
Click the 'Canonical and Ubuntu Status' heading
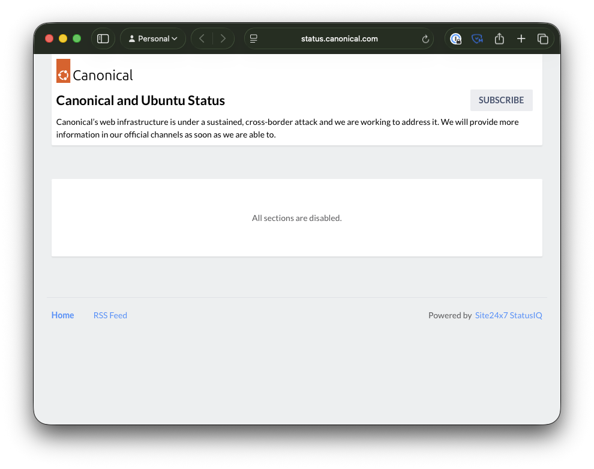click(140, 100)
